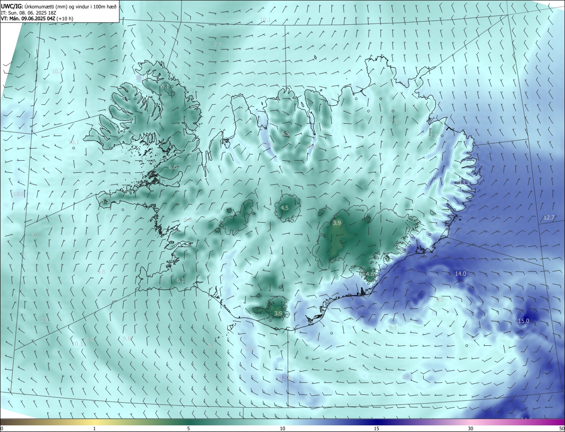
Task: Click the "VT: Mán. 09.06.2025 04Z" valid time
Action: 28,19
